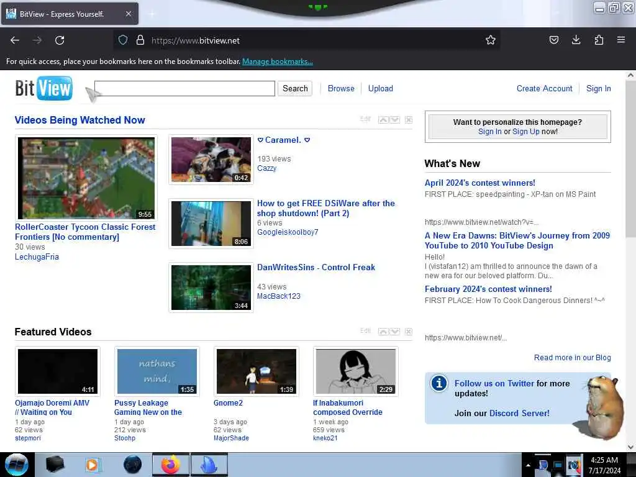Open the Windows Start orb

tap(16, 465)
